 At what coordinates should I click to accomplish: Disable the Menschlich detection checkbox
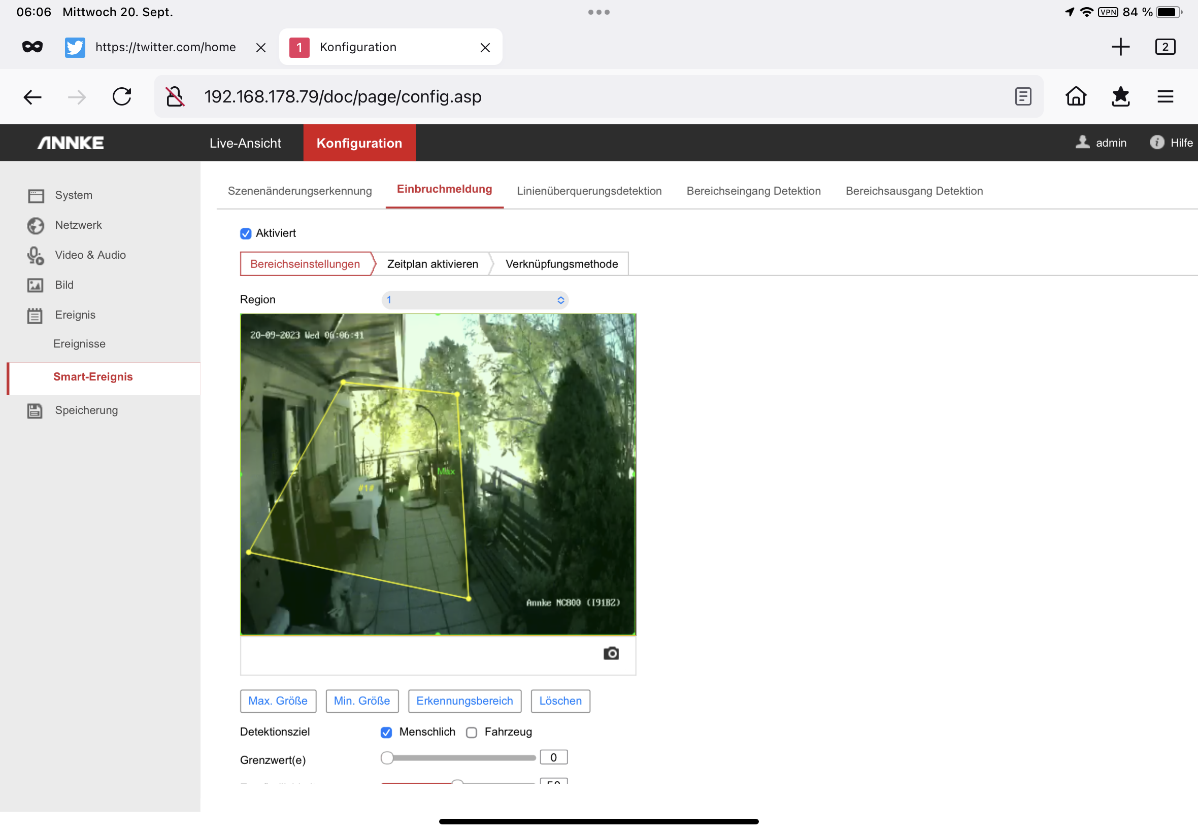(x=386, y=733)
